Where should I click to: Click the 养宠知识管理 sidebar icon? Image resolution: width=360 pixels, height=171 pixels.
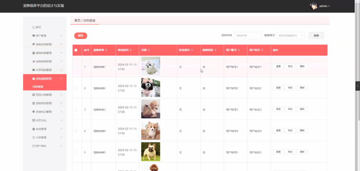(x=34, y=112)
